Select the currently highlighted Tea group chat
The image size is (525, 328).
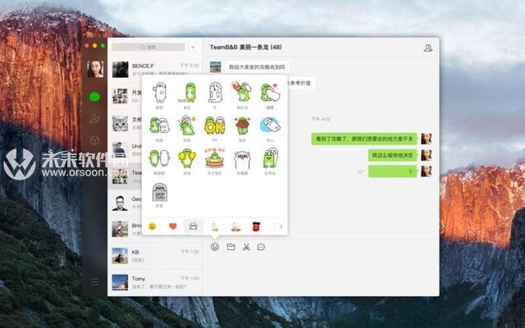tap(126, 176)
